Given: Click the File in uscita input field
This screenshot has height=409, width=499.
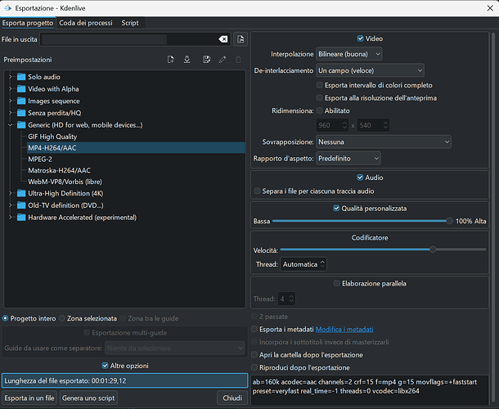Looking at the screenshot, I should [135, 39].
